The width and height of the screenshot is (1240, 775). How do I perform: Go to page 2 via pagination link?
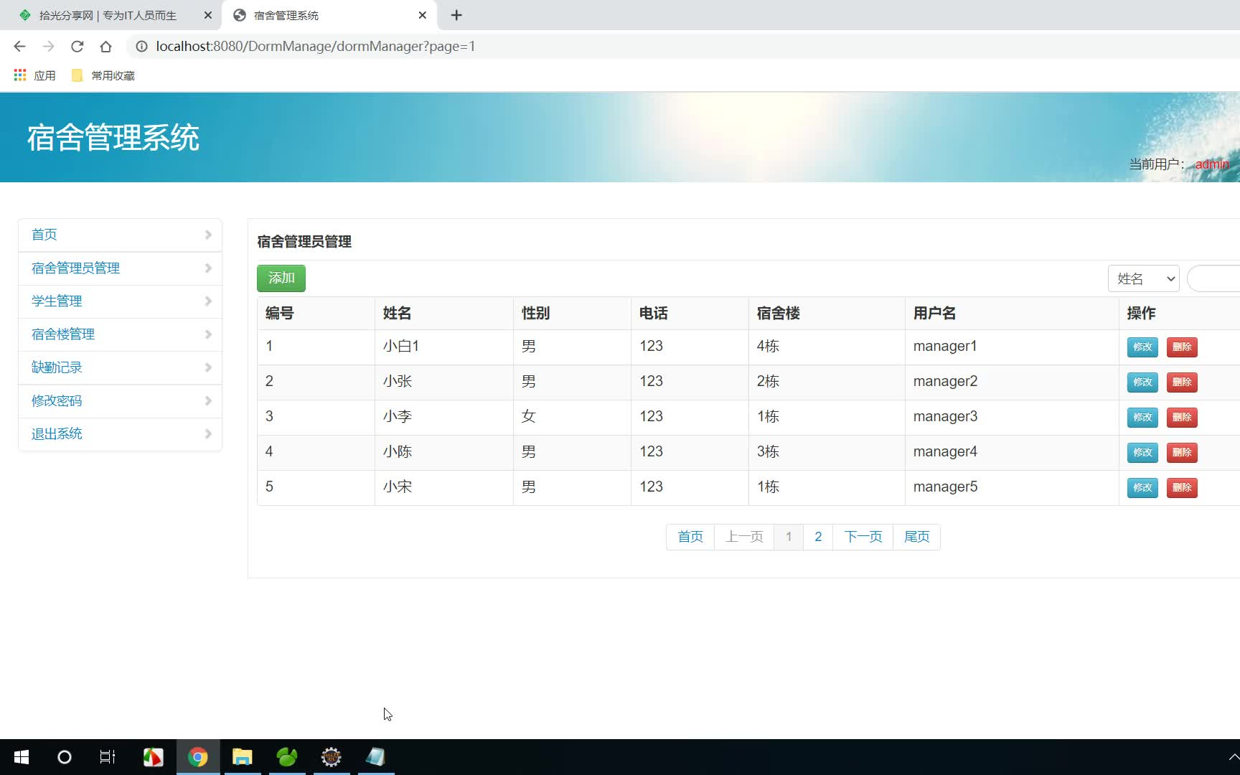[817, 536]
